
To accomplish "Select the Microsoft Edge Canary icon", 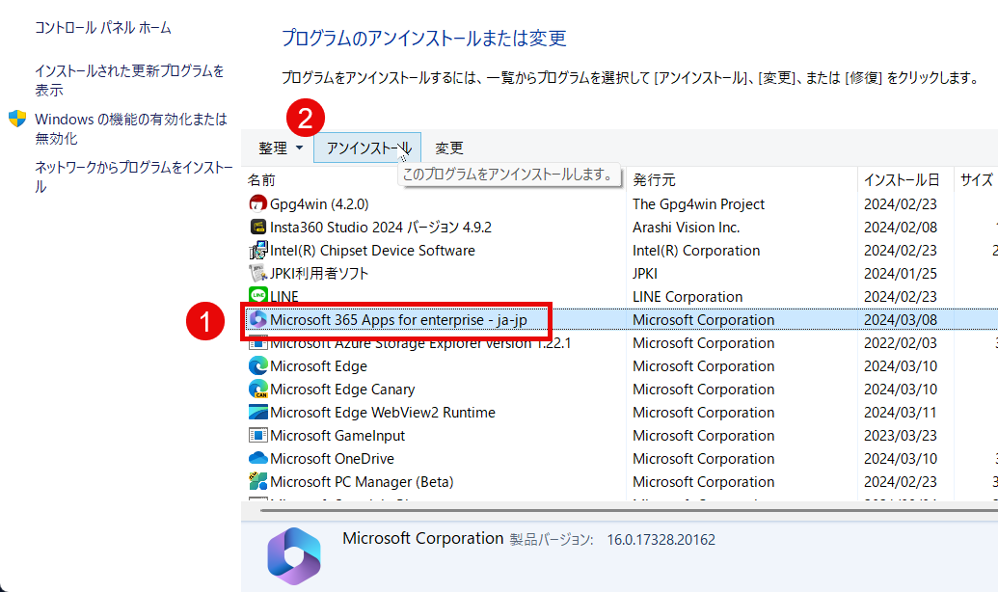I will pos(257,389).
